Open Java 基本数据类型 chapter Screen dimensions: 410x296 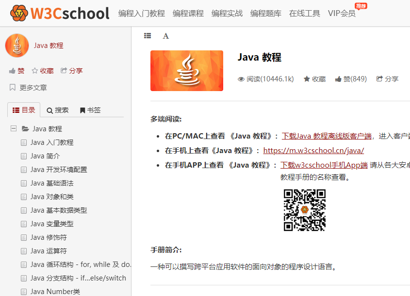pyautogui.click(x=59, y=210)
